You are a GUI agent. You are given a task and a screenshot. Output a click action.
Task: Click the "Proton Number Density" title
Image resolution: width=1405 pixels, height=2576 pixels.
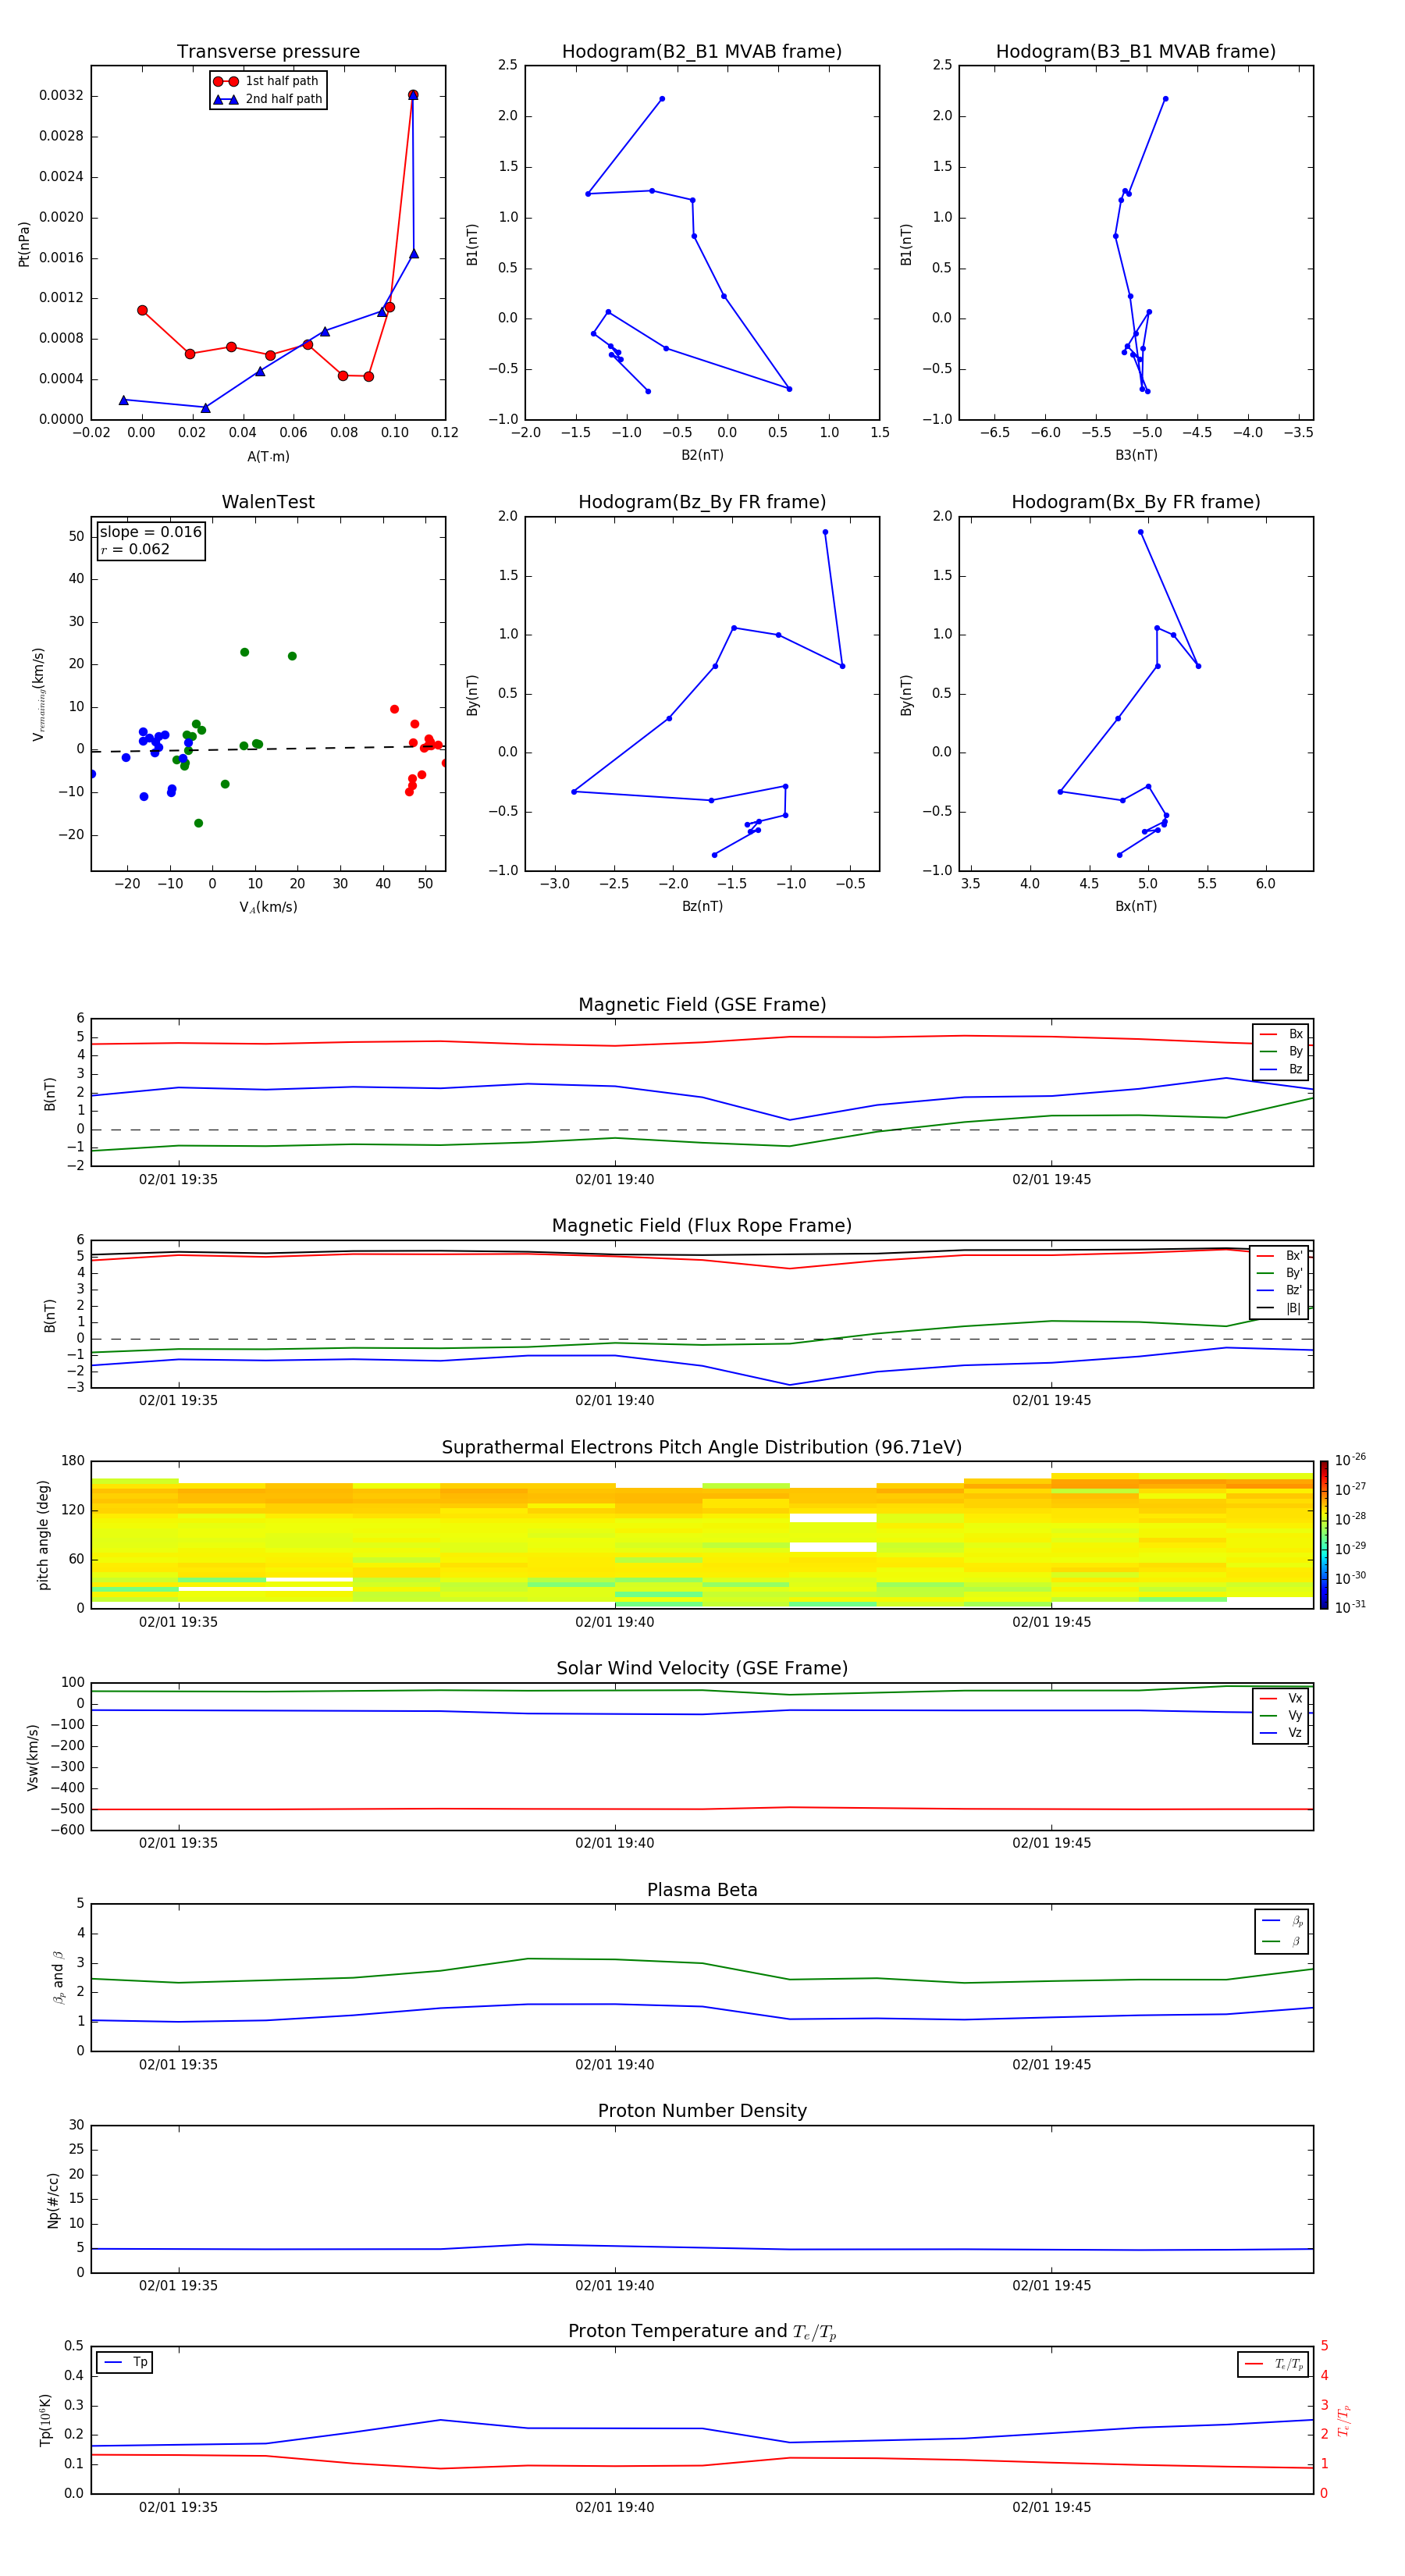pos(702,2111)
